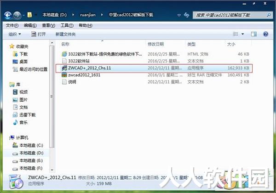Open 桌面 in favorites
The width and height of the screenshot is (276, 193).
tap(20, 62)
